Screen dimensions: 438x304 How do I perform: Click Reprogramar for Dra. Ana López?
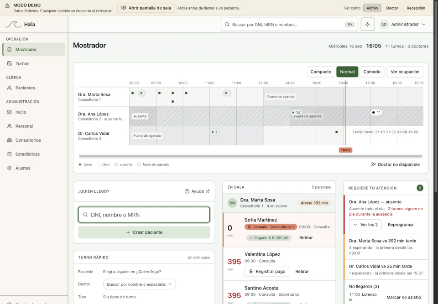tap(401, 225)
